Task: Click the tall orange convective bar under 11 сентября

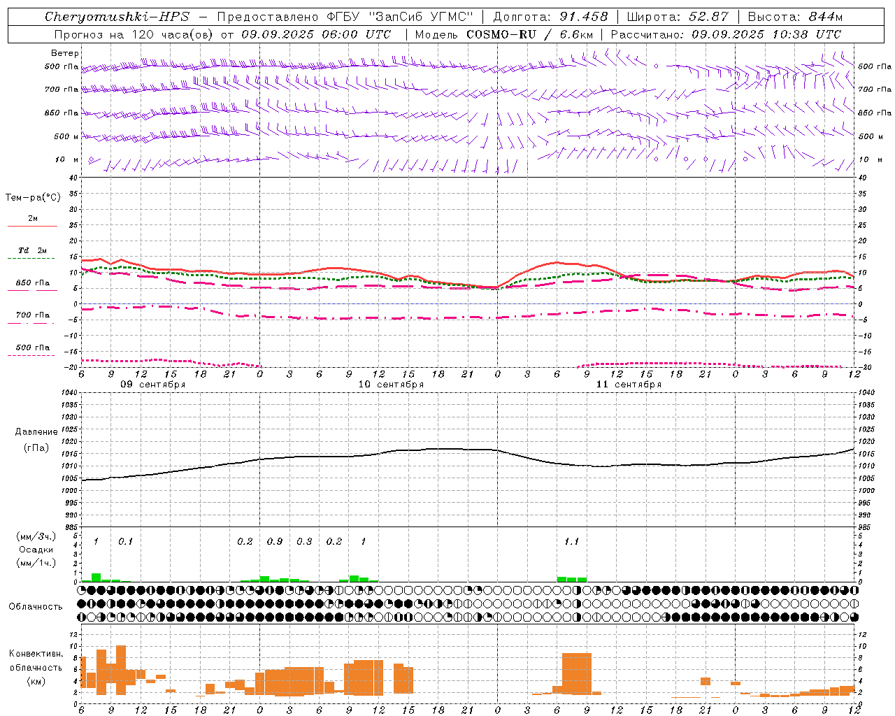Action: click(x=577, y=673)
